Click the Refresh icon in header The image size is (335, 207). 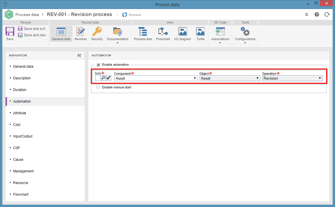point(327,15)
